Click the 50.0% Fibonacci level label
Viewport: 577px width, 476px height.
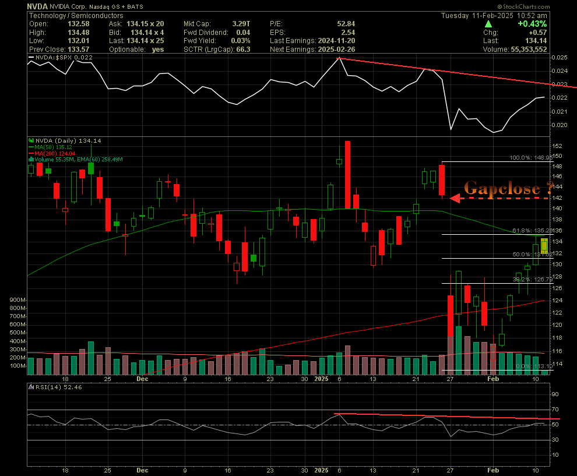532,255
